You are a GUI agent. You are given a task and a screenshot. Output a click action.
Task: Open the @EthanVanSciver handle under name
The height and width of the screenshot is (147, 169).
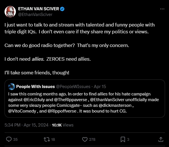[35, 15]
